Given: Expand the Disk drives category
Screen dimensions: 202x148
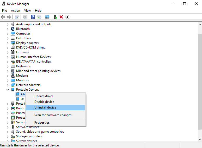Looking at the screenshot, I should tap(8, 38).
